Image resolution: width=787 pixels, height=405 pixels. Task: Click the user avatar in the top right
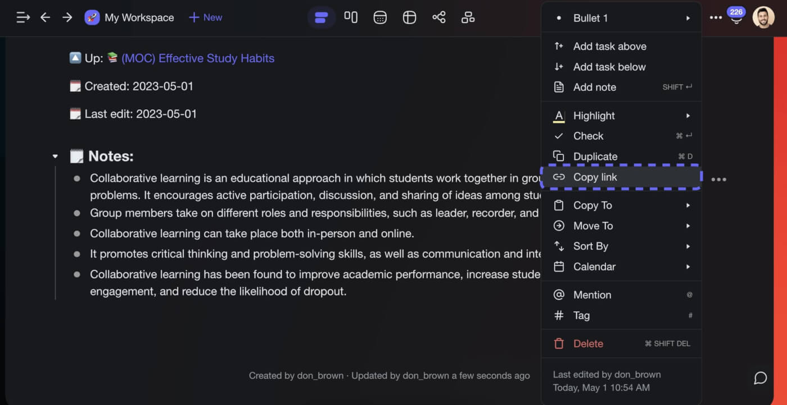pyautogui.click(x=765, y=17)
